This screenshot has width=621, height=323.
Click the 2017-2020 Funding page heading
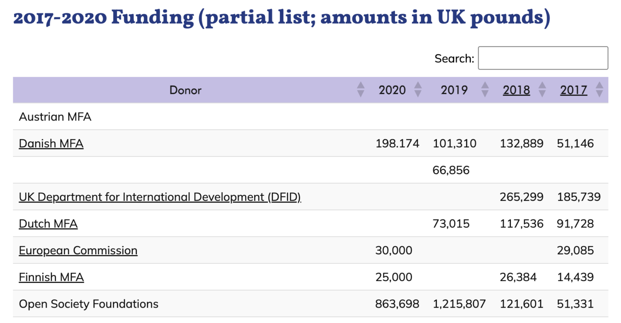(282, 18)
